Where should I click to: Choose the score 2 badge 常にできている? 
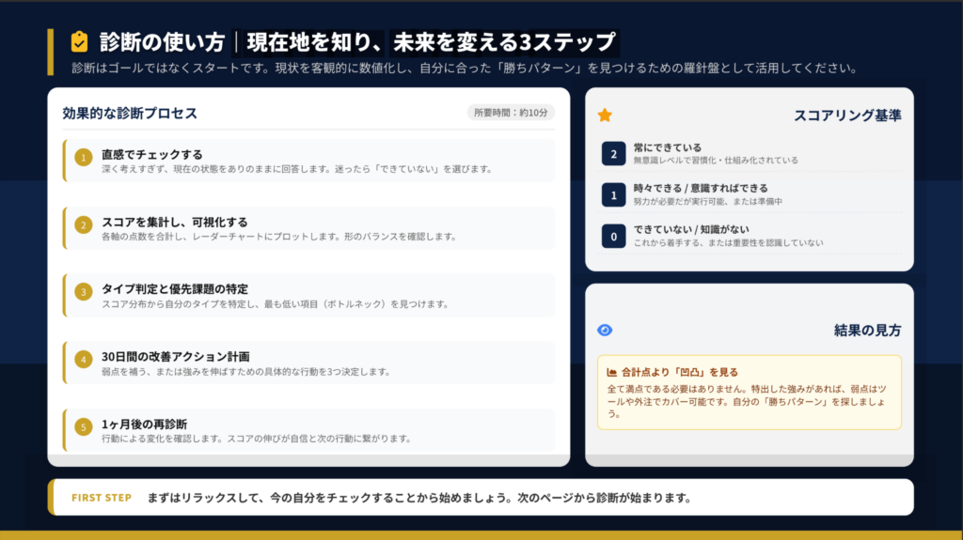coord(613,154)
